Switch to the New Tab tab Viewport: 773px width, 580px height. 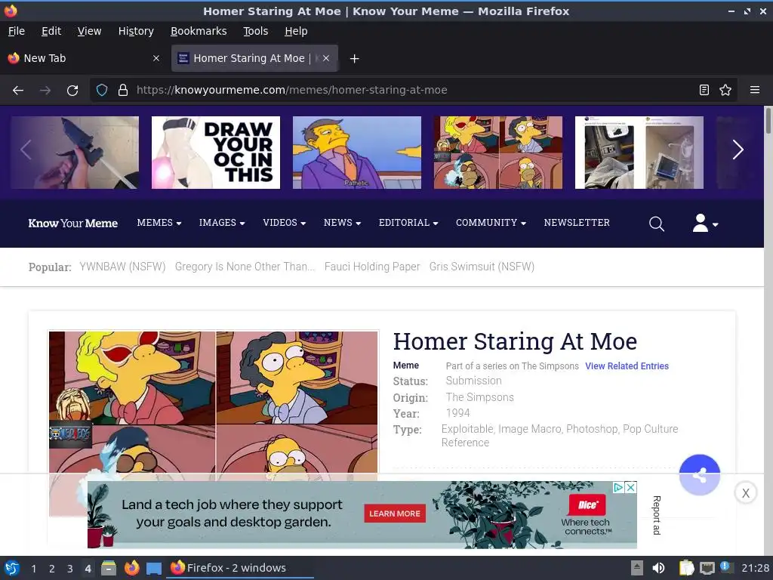click(84, 58)
